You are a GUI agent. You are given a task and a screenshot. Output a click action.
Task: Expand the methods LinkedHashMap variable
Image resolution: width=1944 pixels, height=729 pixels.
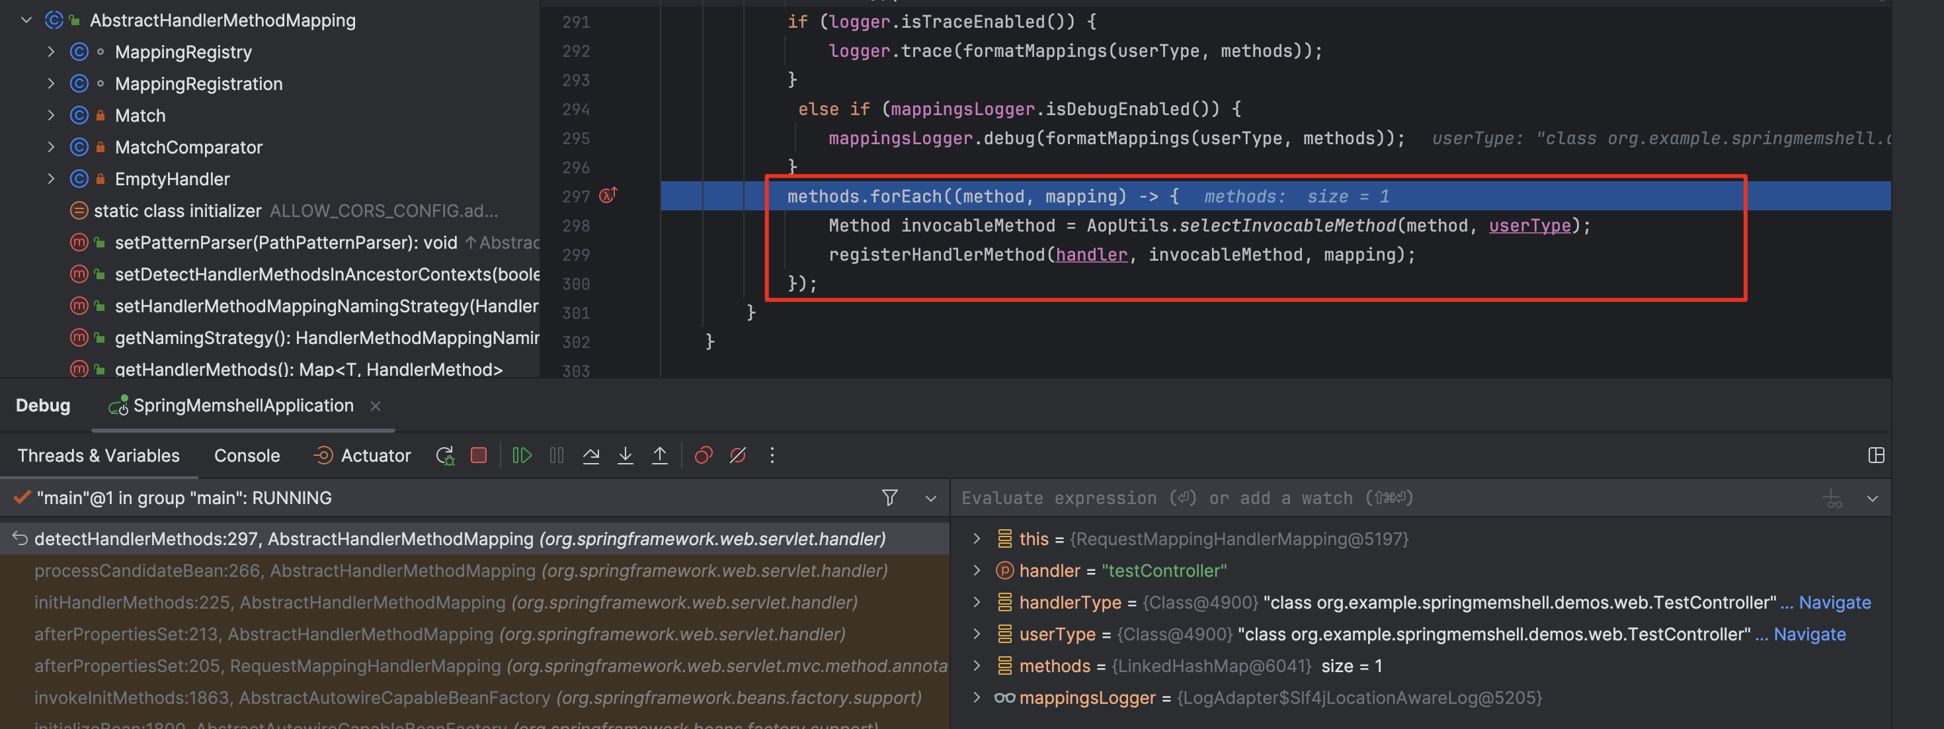(977, 665)
